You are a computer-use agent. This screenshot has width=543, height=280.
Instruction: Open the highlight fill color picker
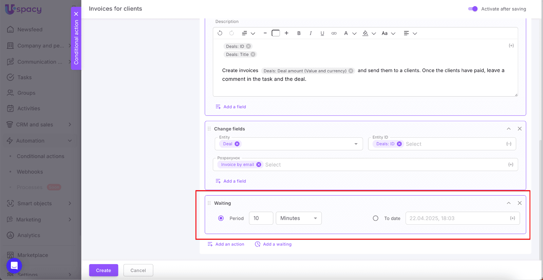366,33
